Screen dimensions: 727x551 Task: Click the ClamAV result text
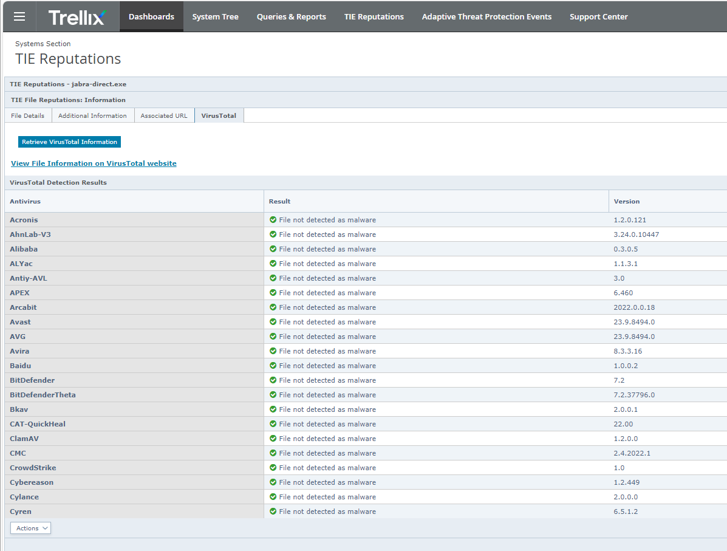pos(327,438)
